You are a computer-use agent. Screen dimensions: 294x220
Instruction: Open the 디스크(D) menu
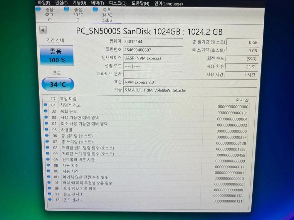[x=118, y=3]
